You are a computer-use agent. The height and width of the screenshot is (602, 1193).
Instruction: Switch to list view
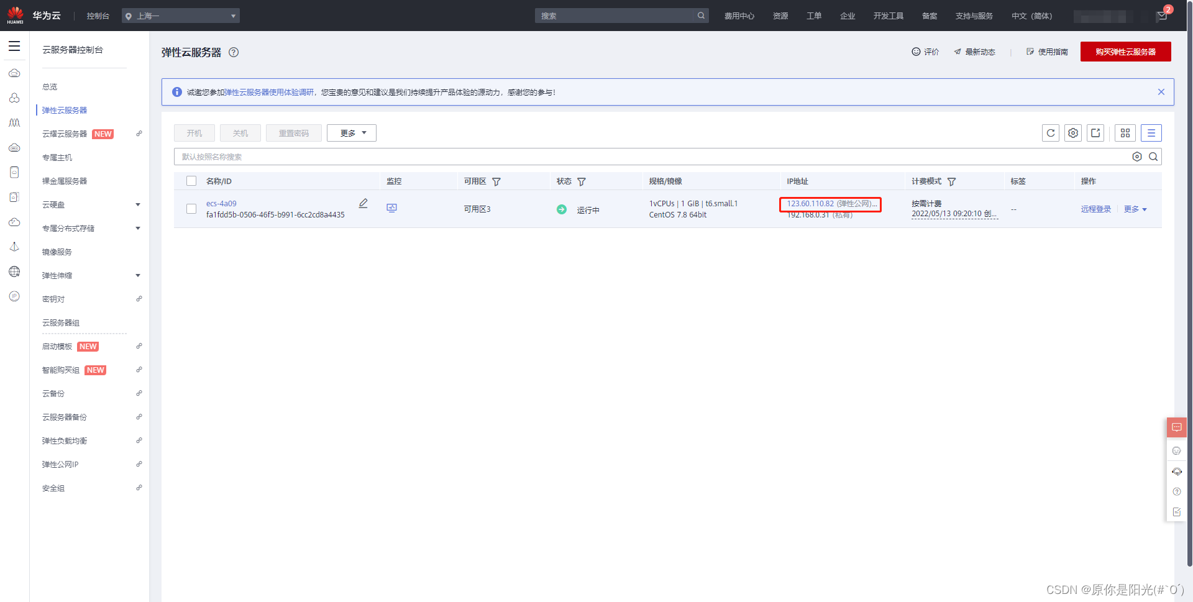(x=1151, y=133)
